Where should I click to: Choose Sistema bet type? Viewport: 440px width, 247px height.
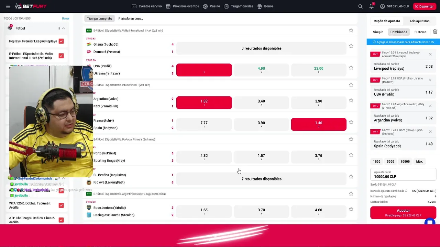pyautogui.click(x=420, y=32)
